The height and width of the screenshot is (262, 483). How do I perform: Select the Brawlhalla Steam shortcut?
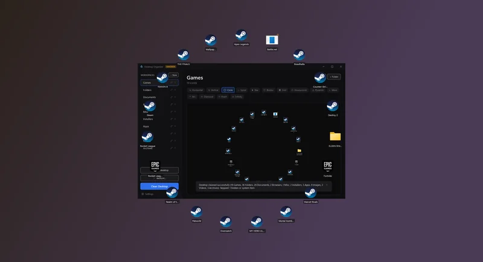coord(299,55)
